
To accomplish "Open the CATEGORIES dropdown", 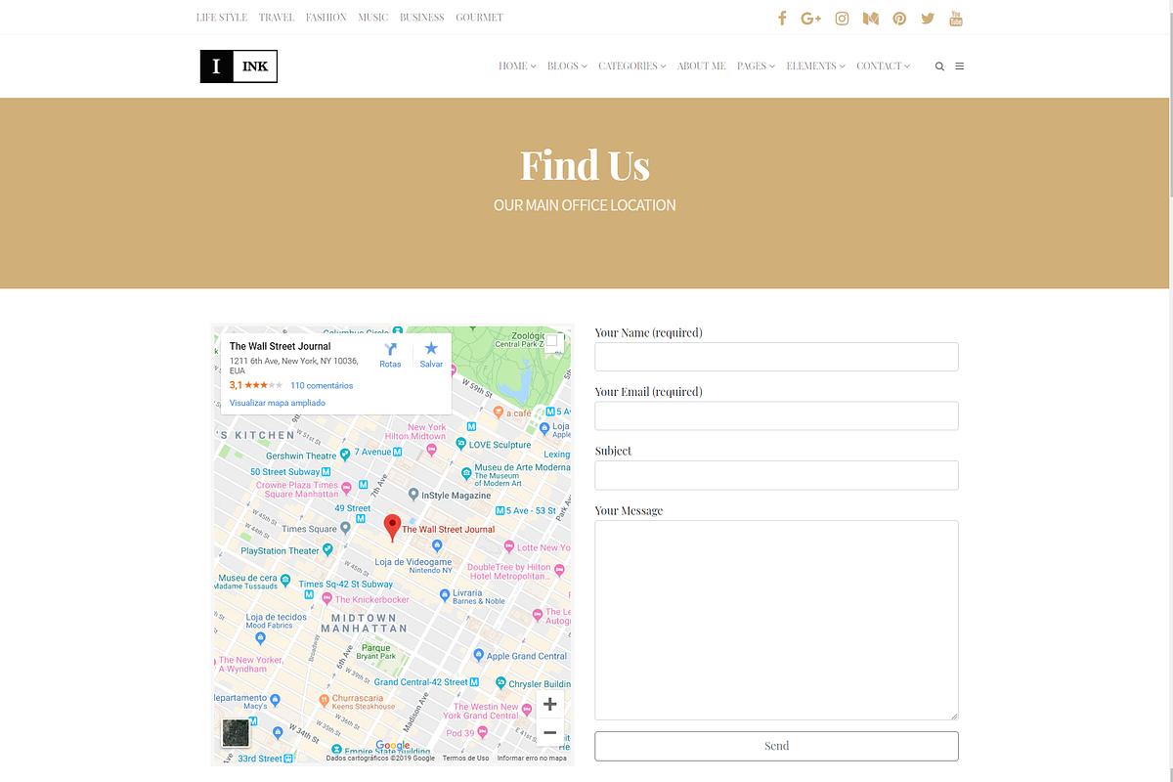I will pyautogui.click(x=630, y=65).
